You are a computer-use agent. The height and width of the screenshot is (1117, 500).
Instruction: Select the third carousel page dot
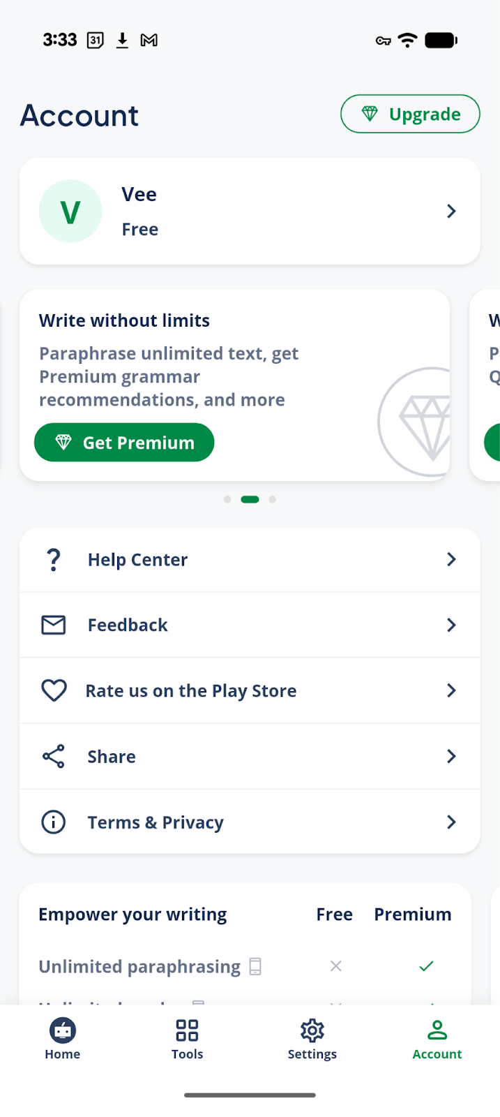coord(273,499)
